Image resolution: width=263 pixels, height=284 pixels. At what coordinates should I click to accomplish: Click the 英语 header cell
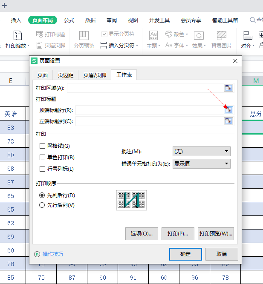click(13, 114)
